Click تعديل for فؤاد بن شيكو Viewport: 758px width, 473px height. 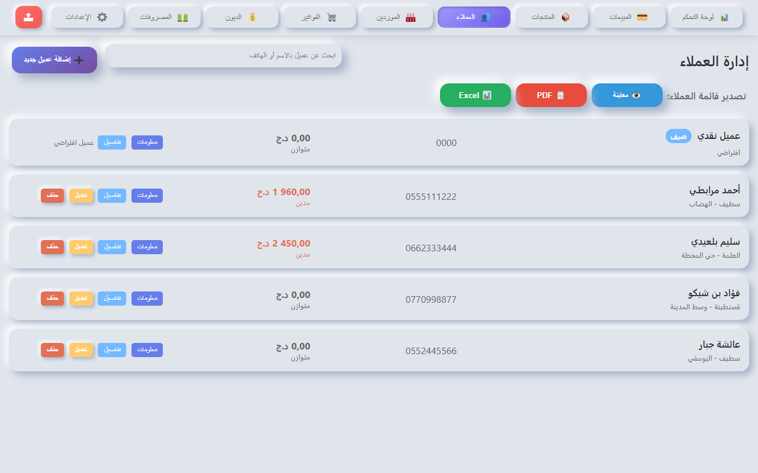tap(81, 299)
